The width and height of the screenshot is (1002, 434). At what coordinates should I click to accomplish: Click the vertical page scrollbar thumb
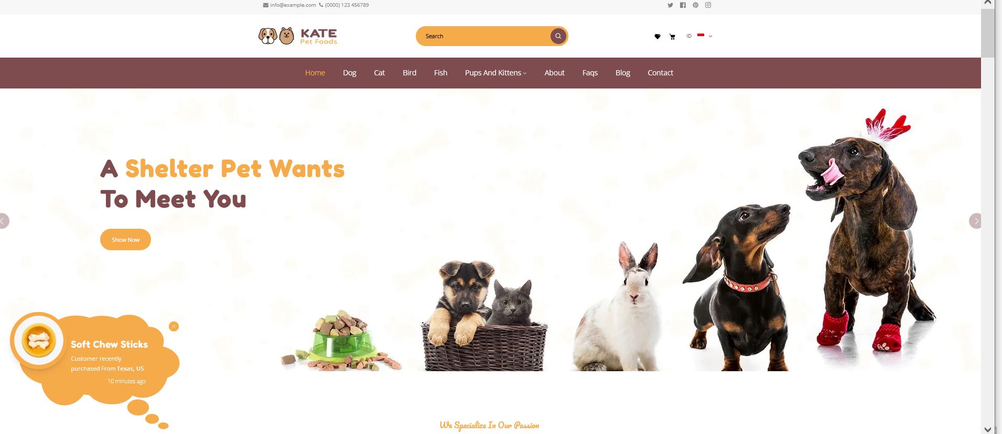click(988, 32)
